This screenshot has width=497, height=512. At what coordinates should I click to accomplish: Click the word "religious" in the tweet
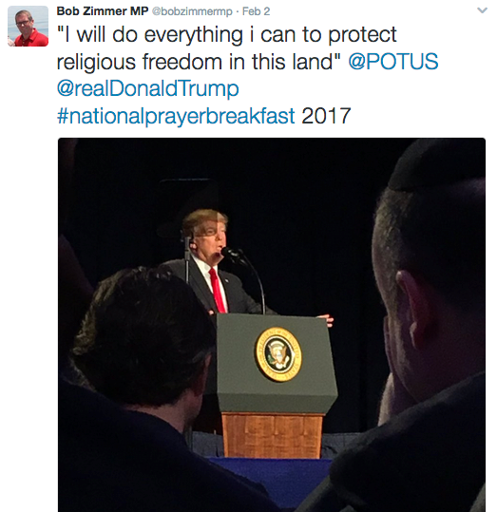coord(96,62)
